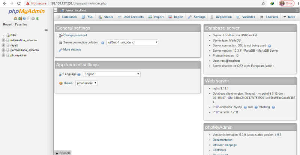The width and height of the screenshot is (300, 155).
Task: Open the More tab menu
Action: pos(289,17)
